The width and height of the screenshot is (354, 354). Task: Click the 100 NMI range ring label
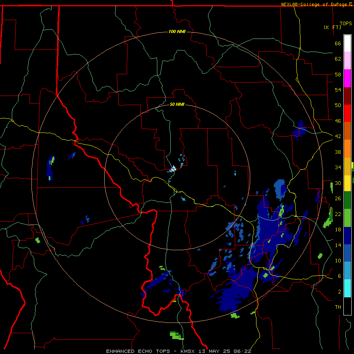pyautogui.click(x=177, y=31)
